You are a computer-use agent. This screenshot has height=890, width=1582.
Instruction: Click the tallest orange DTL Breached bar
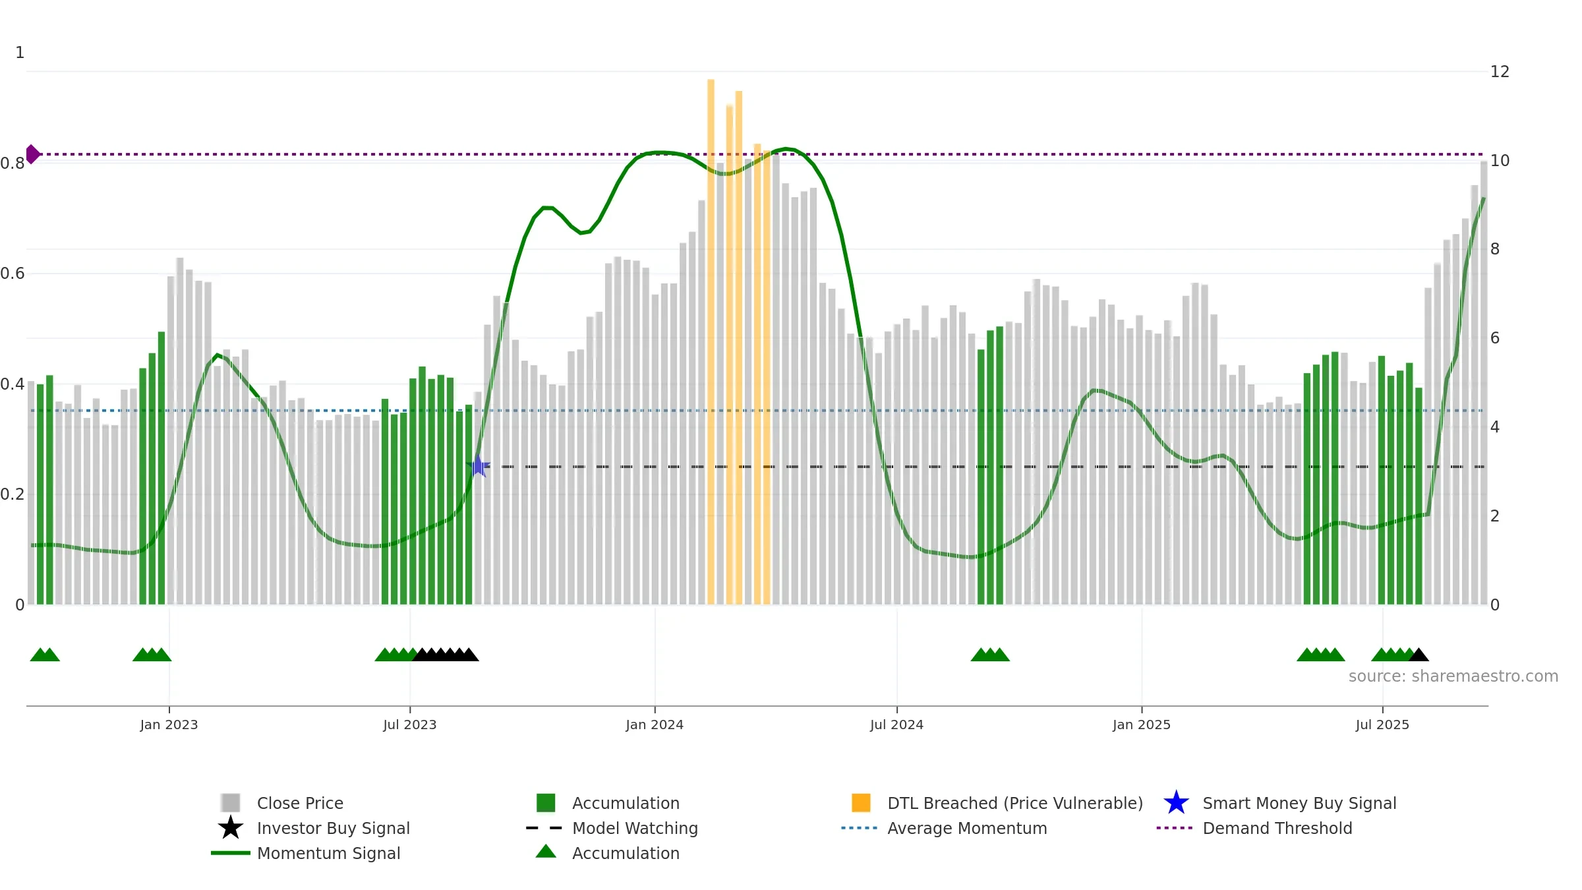point(711,341)
